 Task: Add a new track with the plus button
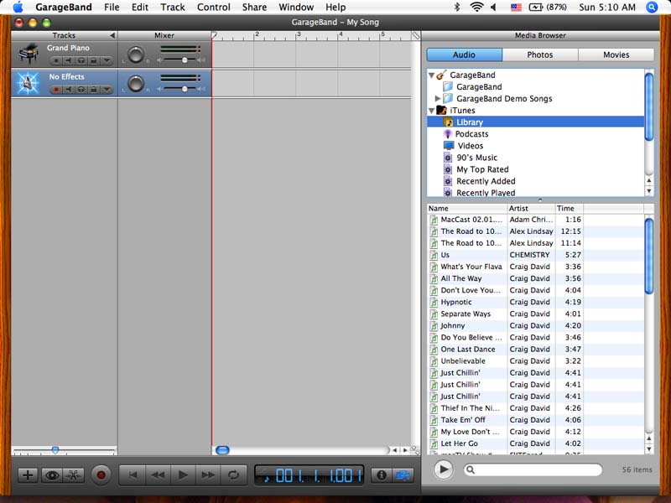click(28, 475)
